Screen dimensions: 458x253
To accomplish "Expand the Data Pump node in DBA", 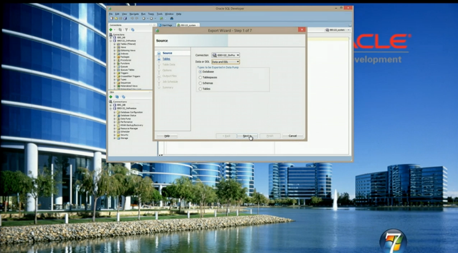I will (115, 119).
